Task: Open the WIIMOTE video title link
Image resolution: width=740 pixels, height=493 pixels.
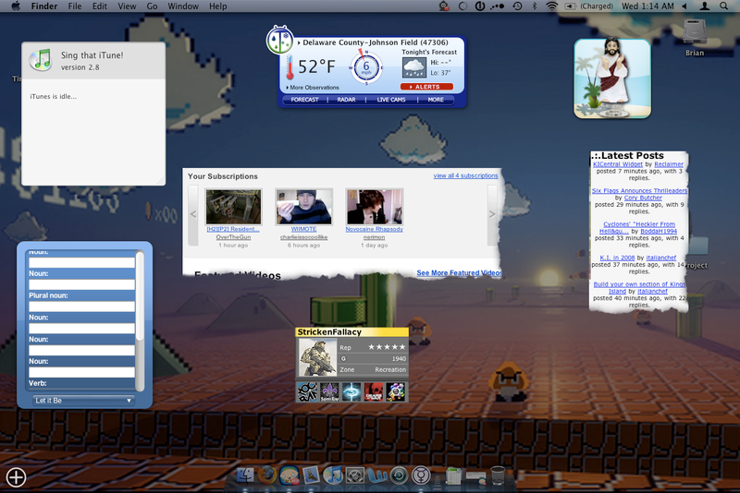Action: pyautogui.click(x=304, y=229)
